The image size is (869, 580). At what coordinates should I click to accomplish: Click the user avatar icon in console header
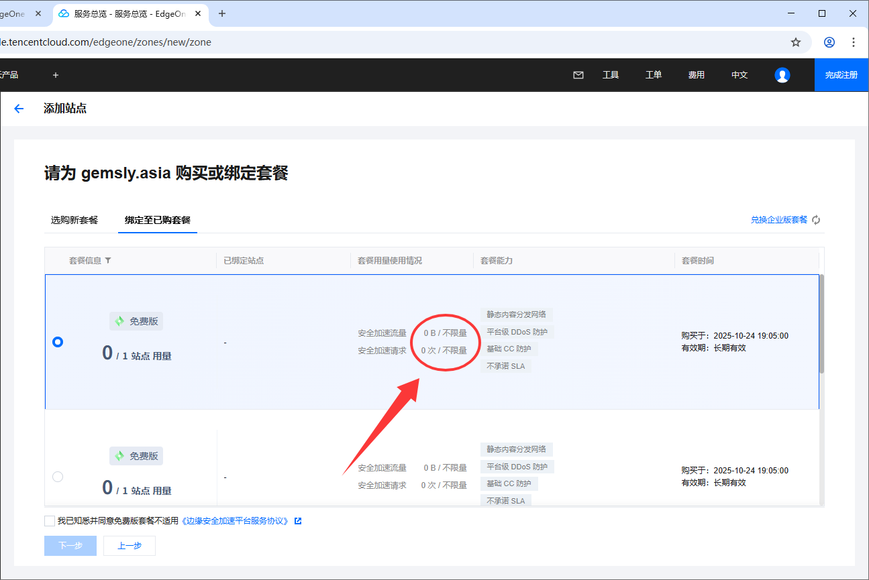[782, 75]
